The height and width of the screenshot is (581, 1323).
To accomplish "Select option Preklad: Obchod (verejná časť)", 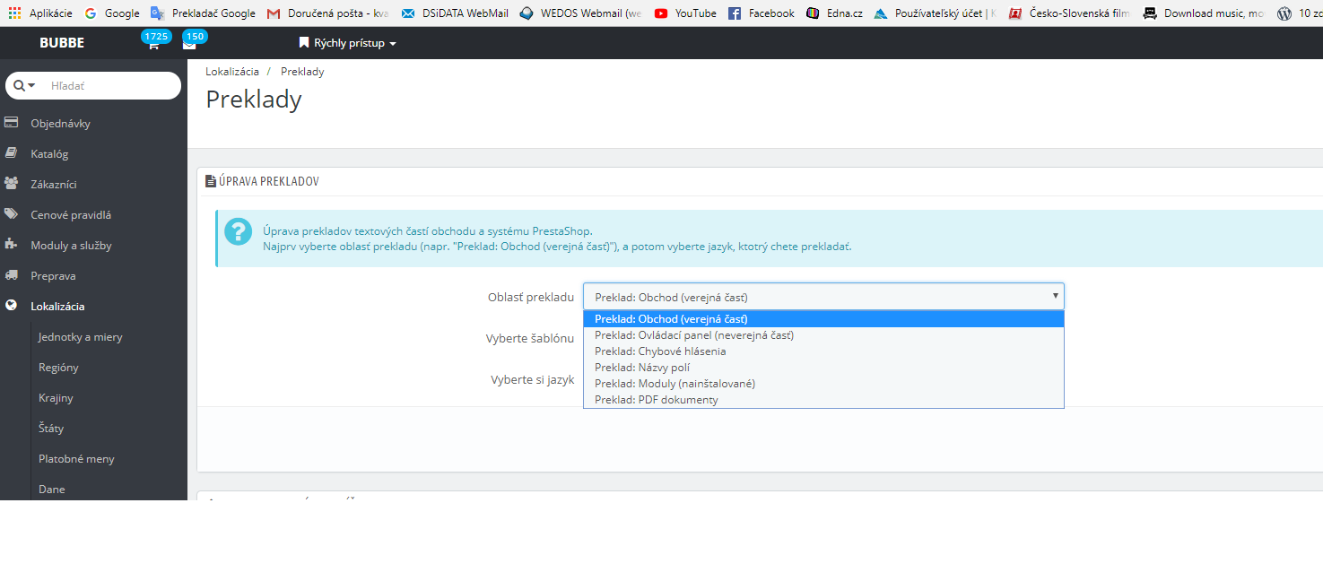I will (823, 319).
